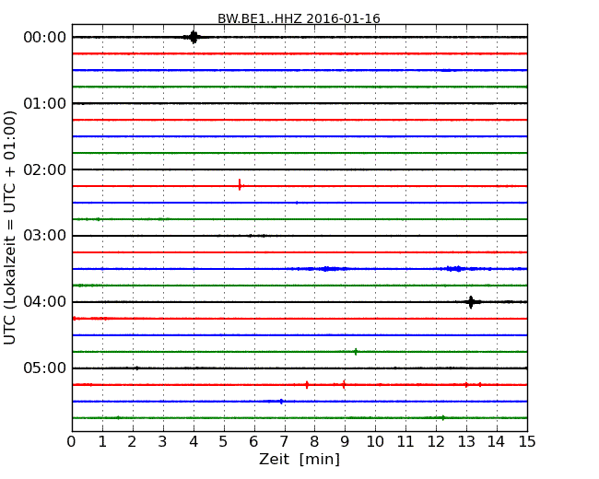The height and width of the screenshot is (479, 599).
Task: Click the x-axis tick label 3
Action: point(163,442)
